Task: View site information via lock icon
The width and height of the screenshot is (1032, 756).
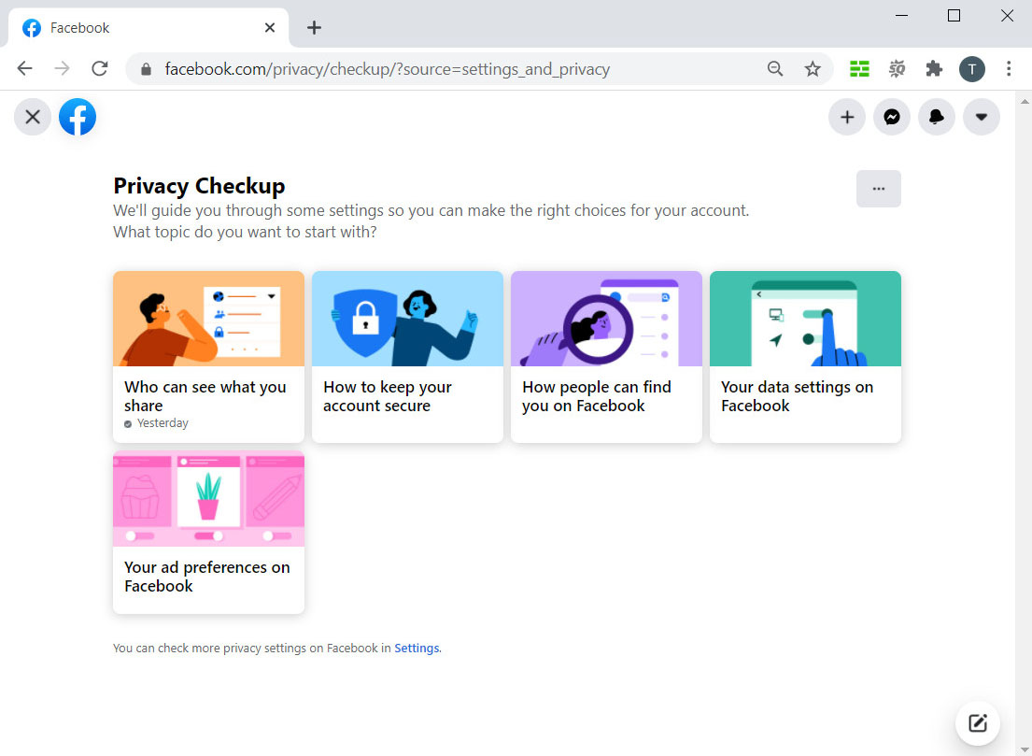Action: 146,69
